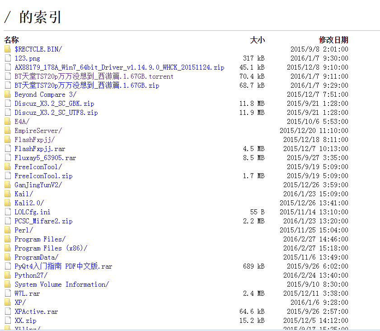The image size is (380, 331).
Task: Click the folder icon for System Volume Information
Action: click(x=8, y=284)
